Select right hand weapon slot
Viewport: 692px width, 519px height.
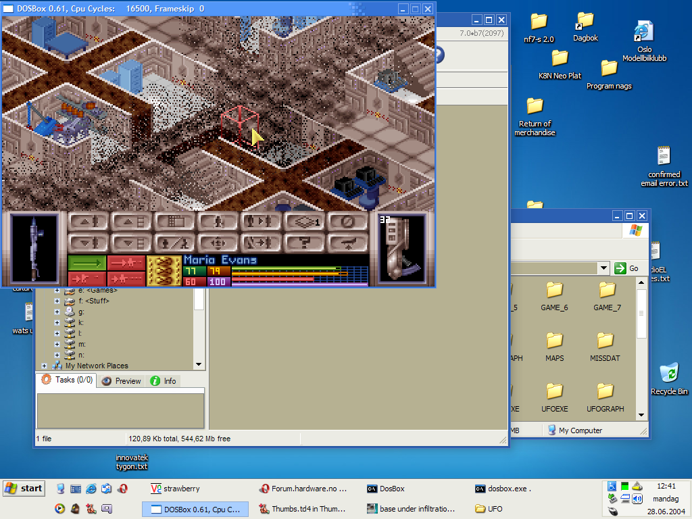[401, 249]
